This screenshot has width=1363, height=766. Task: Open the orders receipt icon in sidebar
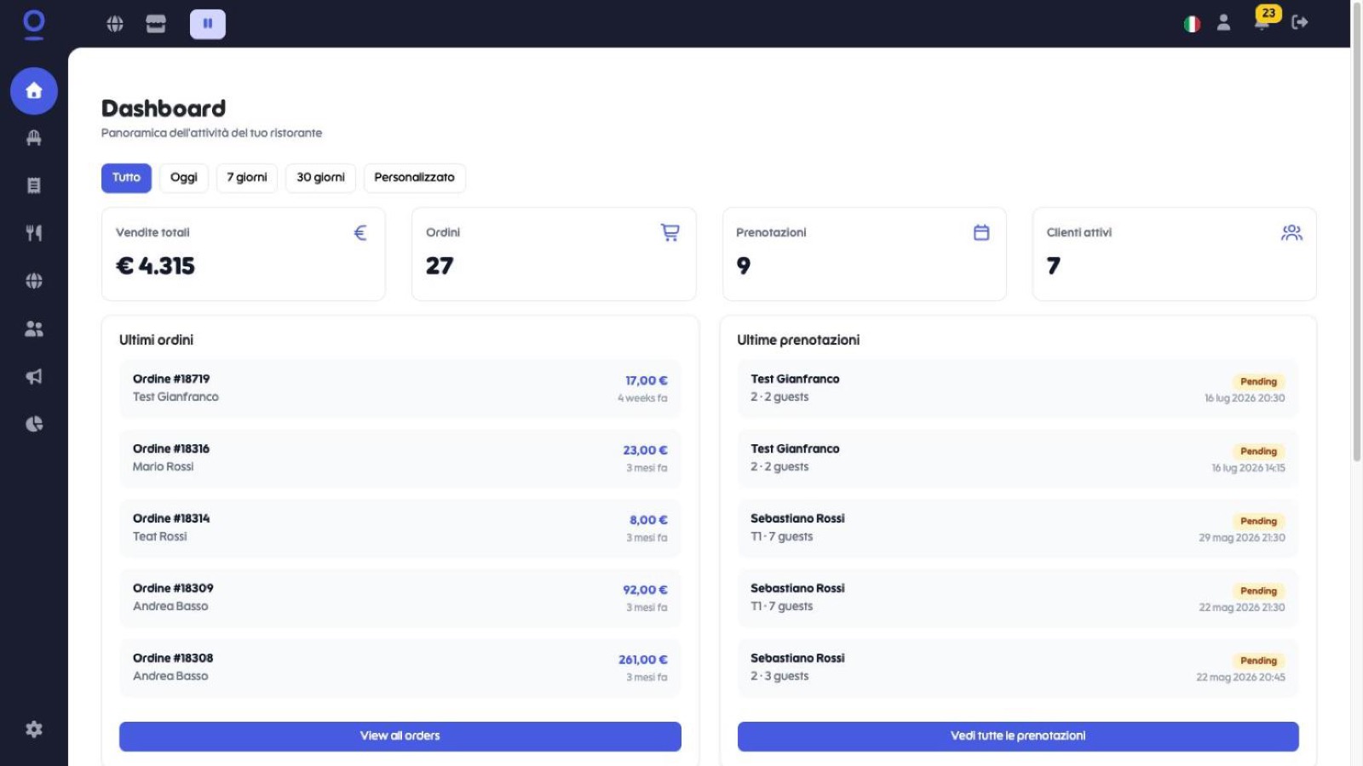pyautogui.click(x=34, y=186)
